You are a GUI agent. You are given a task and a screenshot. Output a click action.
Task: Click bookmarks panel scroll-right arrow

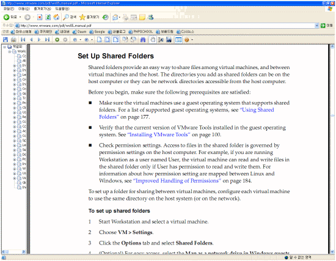click(x=24, y=252)
